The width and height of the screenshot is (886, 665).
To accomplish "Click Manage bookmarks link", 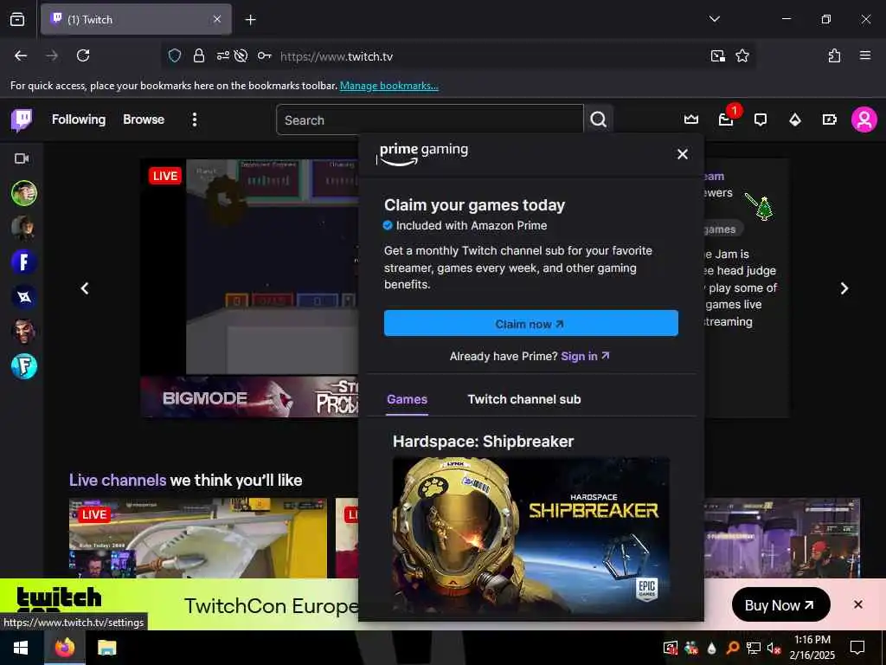I will (x=388, y=86).
